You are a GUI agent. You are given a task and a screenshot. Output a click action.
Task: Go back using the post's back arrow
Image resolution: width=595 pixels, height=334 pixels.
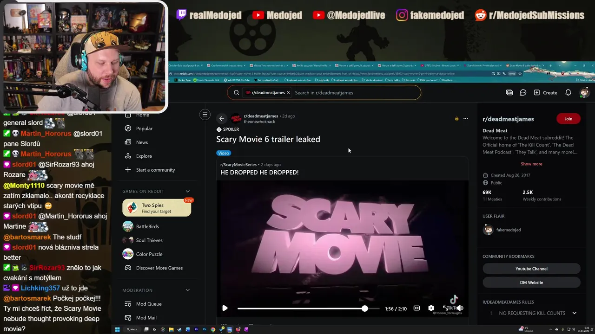click(x=222, y=119)
